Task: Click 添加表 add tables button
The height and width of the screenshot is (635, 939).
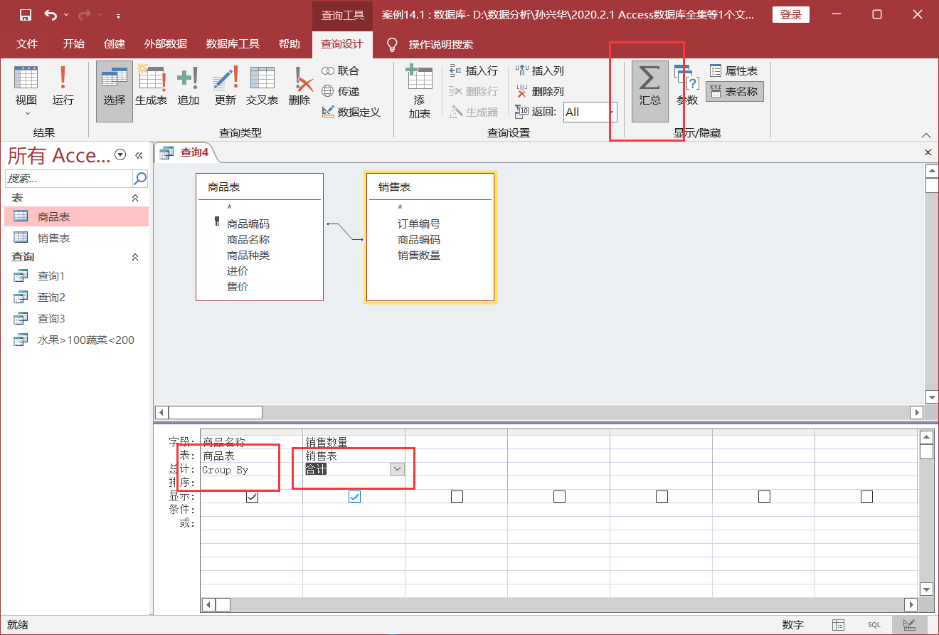Action: (x=419, y=91)
